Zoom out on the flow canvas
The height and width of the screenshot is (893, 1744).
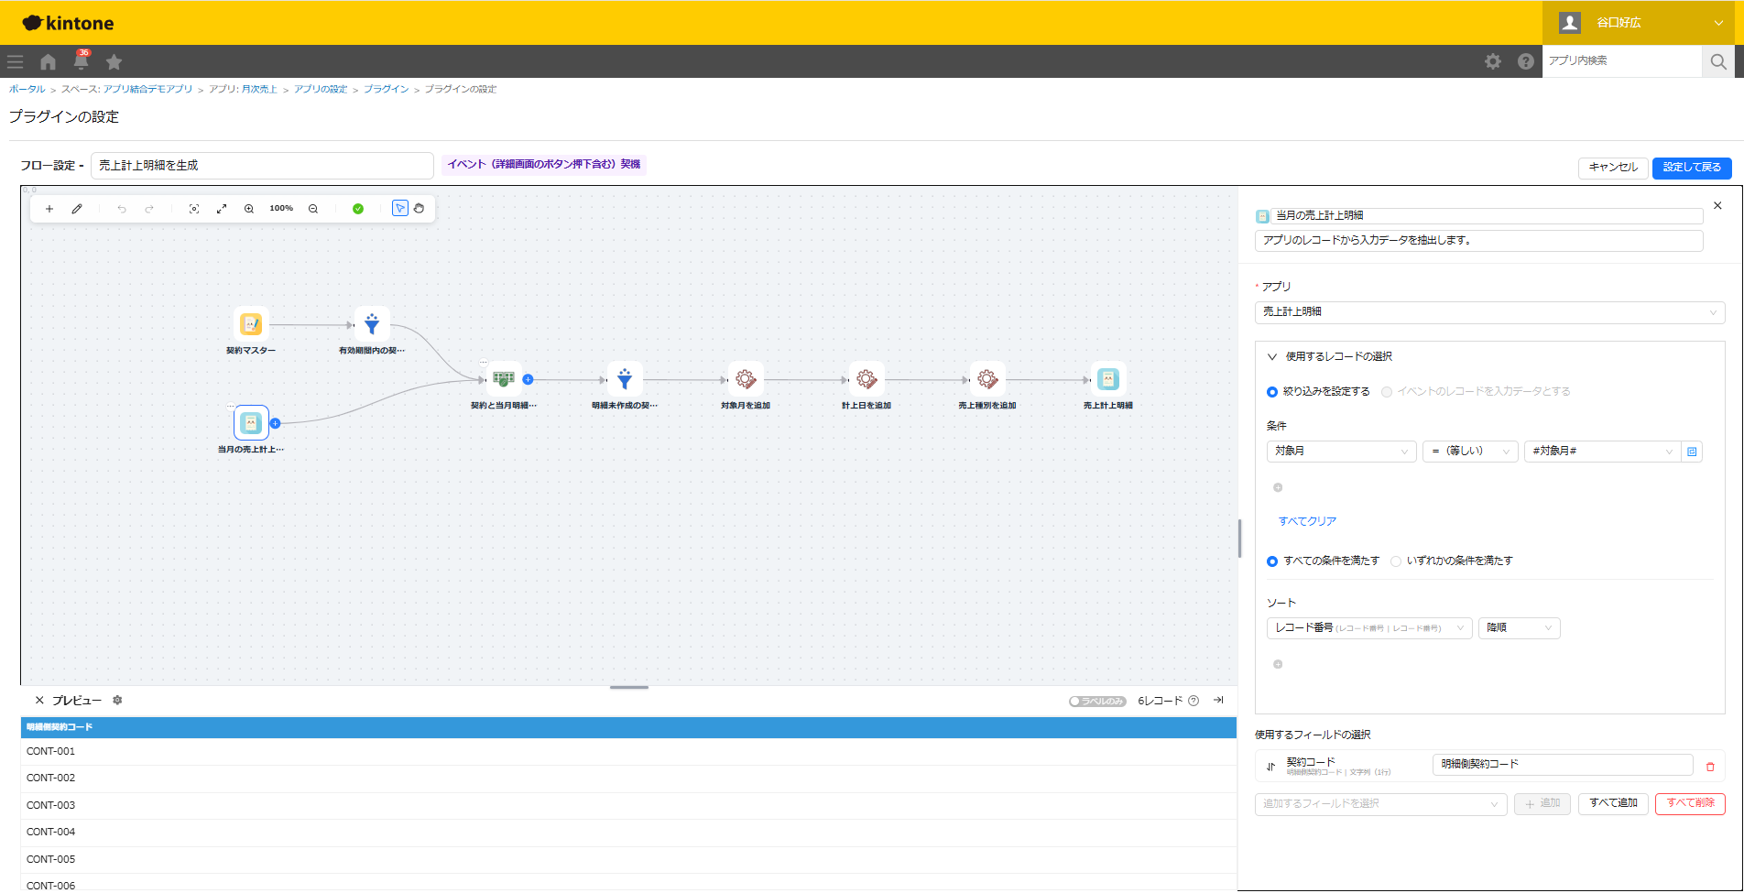pyautogui.click(x=313, y=209)
